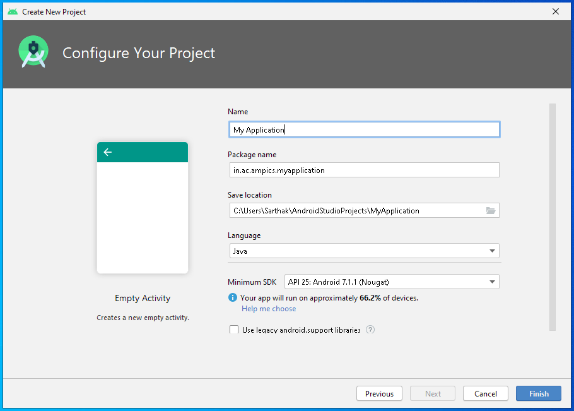The width and height of the screenshot is (574, 411).
Task: Cancel the new project dialog
Action: tap(486, 393)
